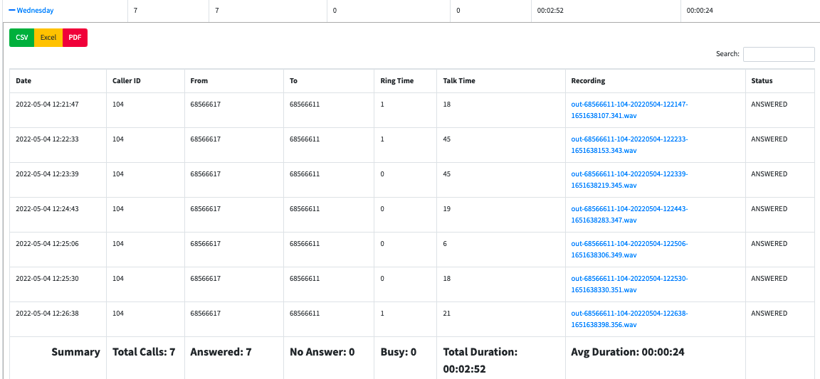
Task: Sort by the Recording column header
Action: tap(656, 81)
